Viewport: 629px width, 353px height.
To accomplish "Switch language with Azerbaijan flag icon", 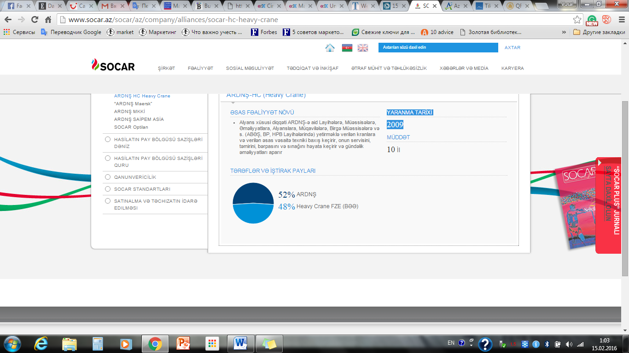I will (x=347, y=48).
